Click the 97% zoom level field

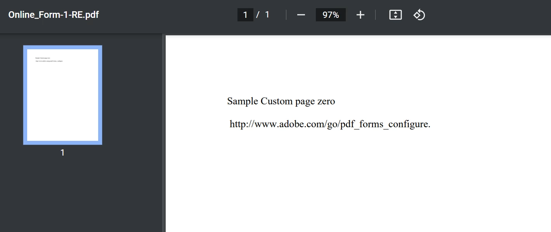pyautogui.click(x=331, y=15)
